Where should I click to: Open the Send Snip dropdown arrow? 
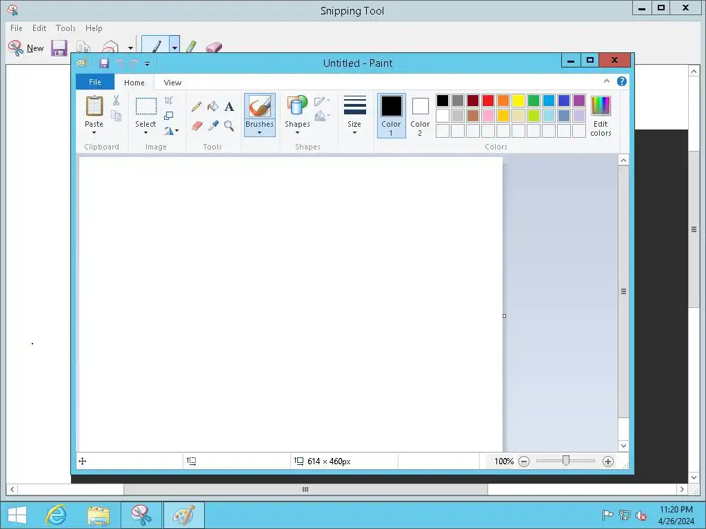[x=130, y=48]
